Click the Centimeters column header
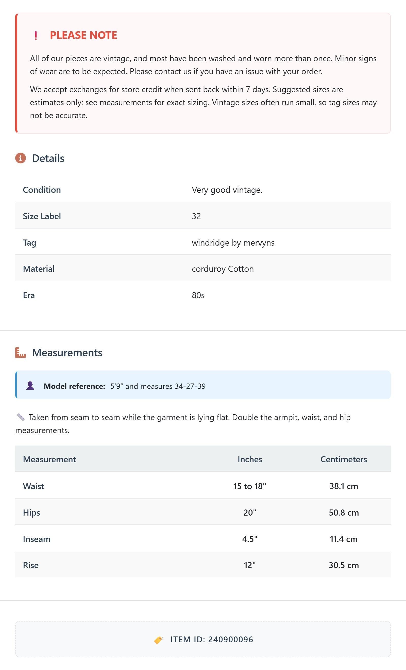The width and height of the screenshot is (406, 670). (344, 459)
